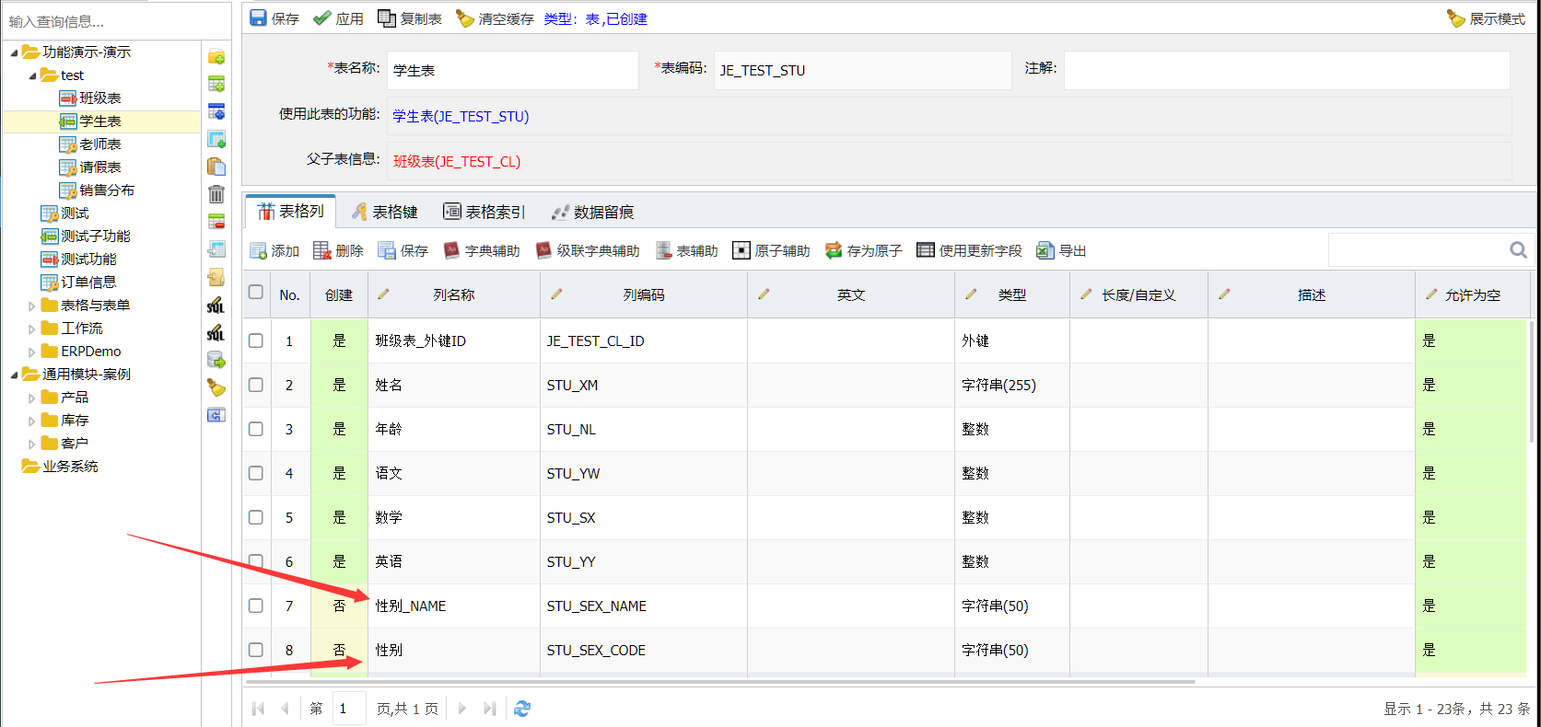Click the 复制表 button

pos(410,18)
